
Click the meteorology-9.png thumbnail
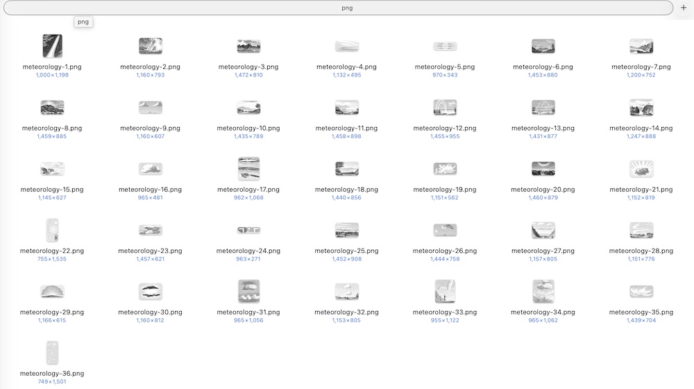[151, 107]
